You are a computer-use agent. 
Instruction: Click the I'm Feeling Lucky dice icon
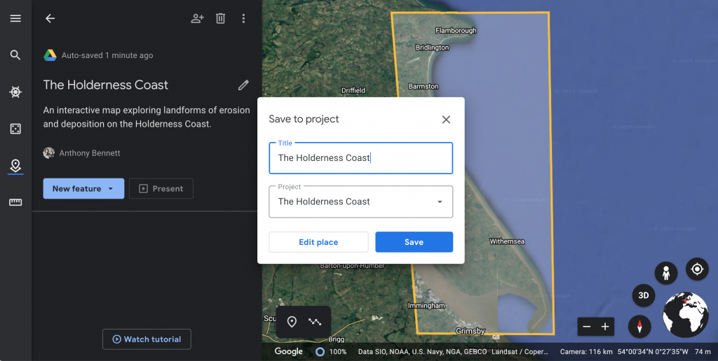[15, 129]
